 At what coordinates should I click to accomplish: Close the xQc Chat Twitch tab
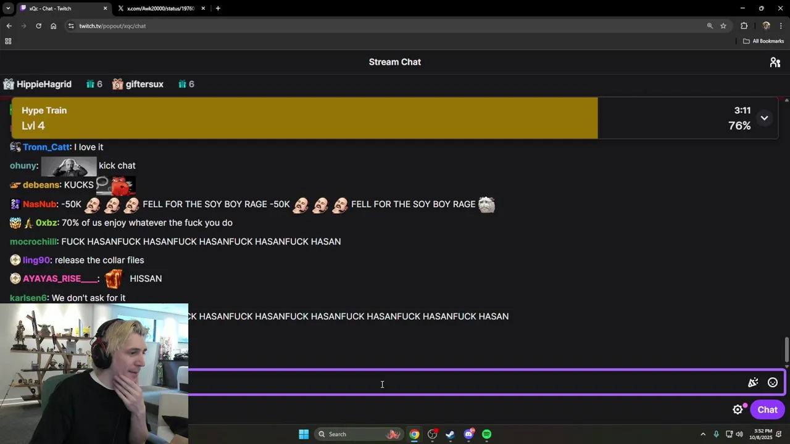(x=105, y=9)
